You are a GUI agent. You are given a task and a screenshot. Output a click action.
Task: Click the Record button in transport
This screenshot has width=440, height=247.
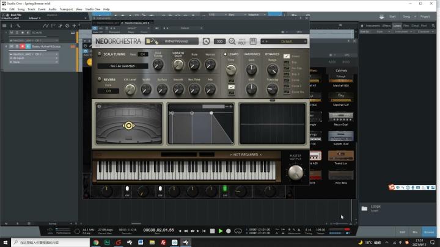point(229,231)
